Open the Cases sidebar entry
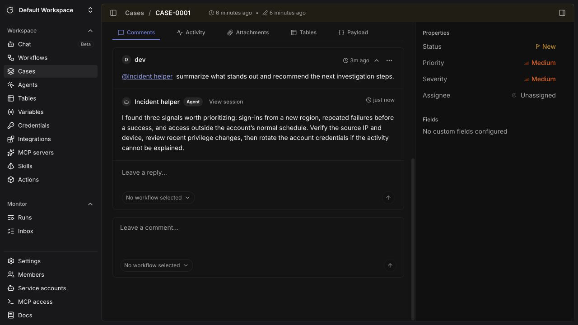 51,71
